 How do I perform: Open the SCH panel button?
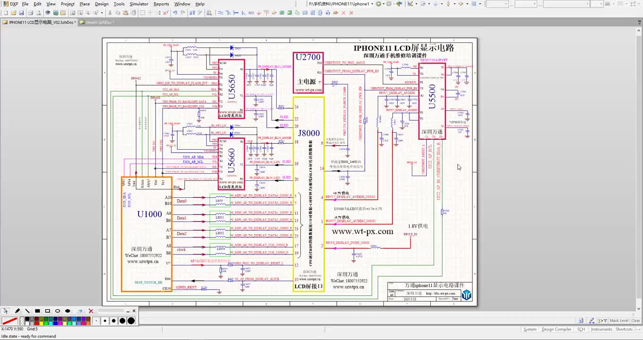tap(581, 329)
